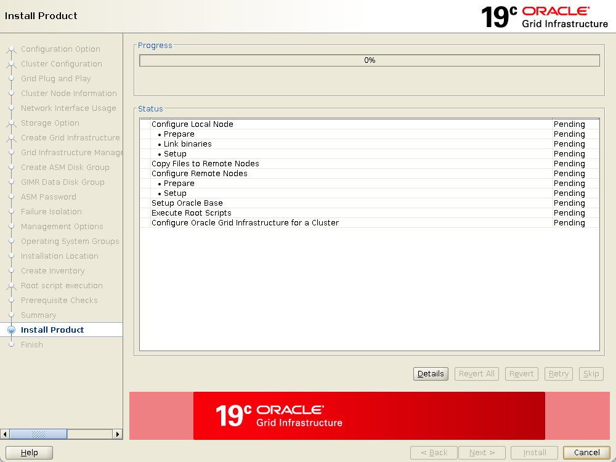Click the Oracle 19c Grid Infrastructure banner

(368, 416)
